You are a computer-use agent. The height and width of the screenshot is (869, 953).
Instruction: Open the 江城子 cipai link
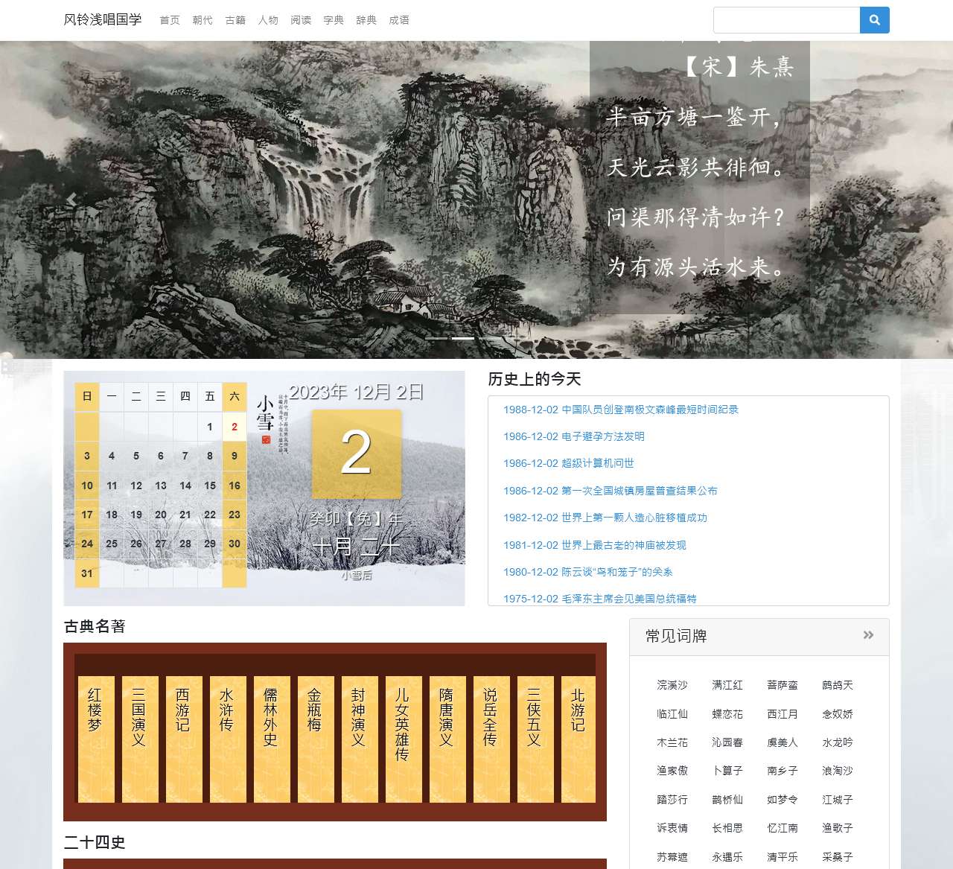click(838, 800)
